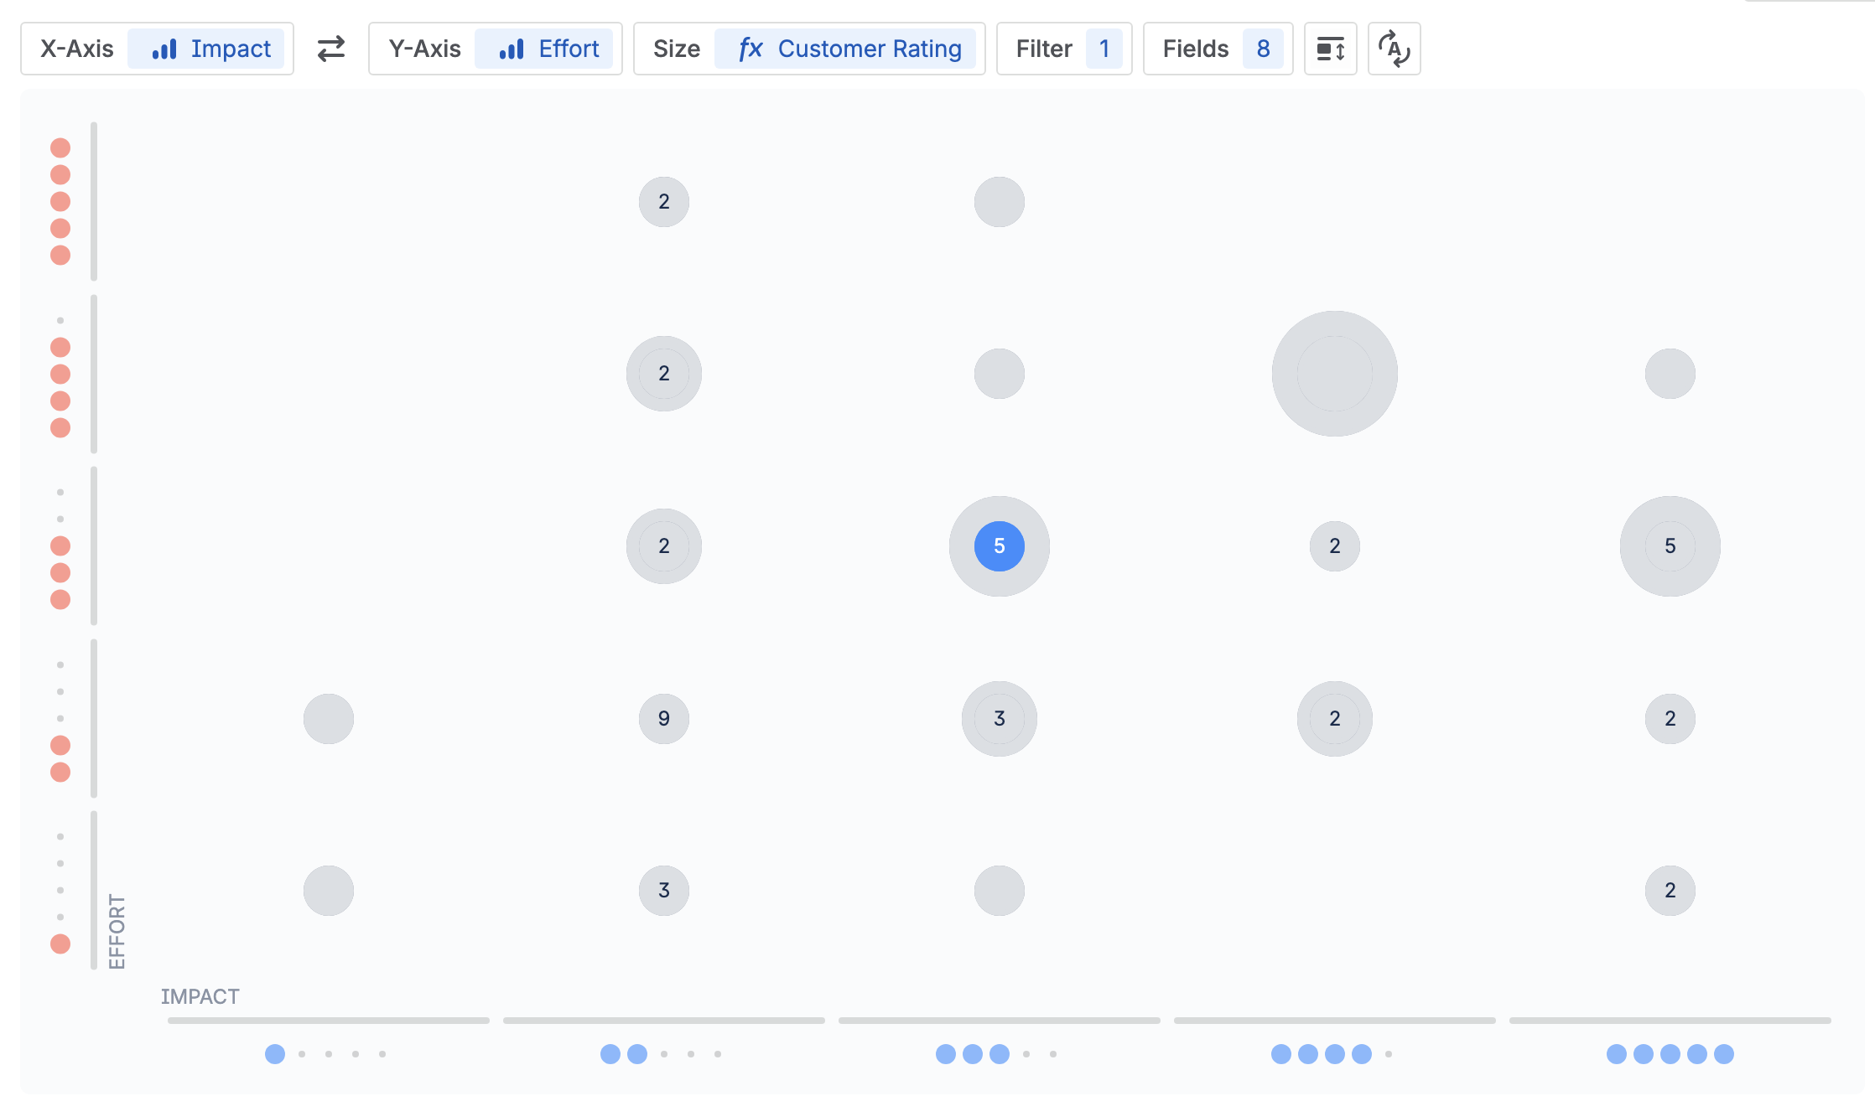Select the highlighted blue bubble labeled 5

[1000, 546]
